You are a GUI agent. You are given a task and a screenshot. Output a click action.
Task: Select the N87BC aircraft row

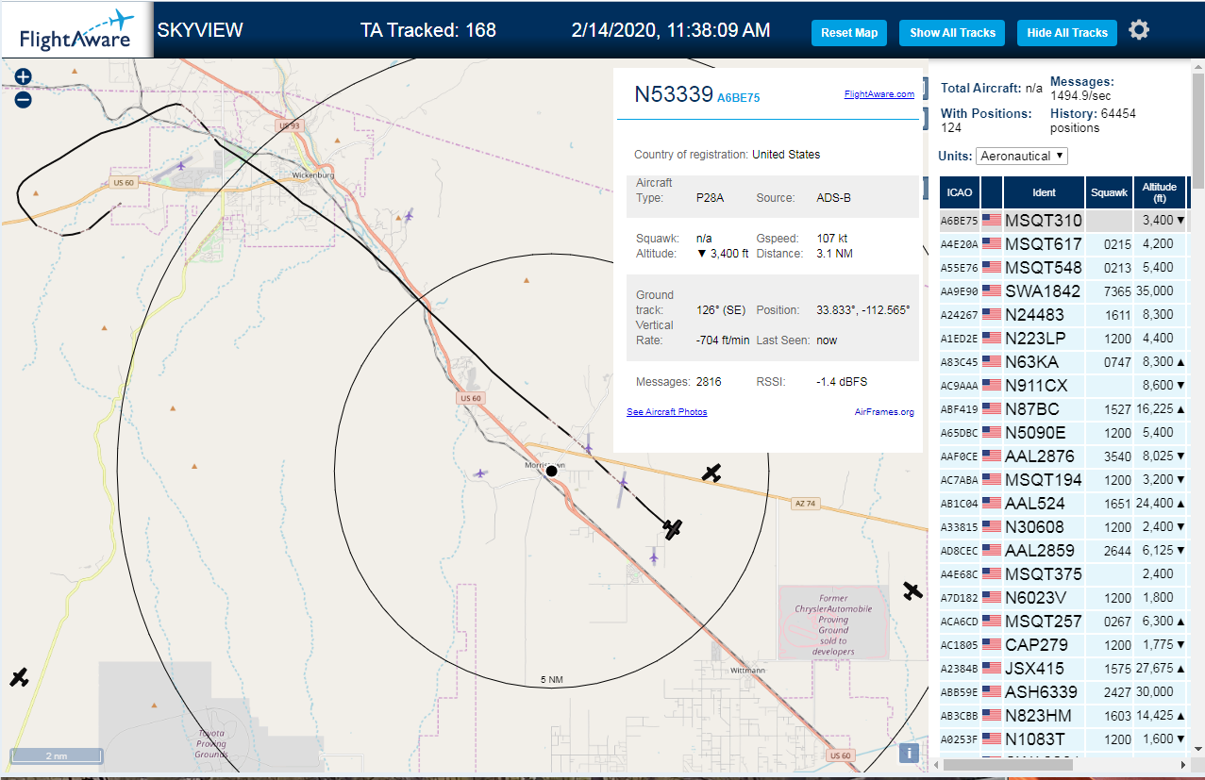pyautogui.click(x=1063, y=409)
